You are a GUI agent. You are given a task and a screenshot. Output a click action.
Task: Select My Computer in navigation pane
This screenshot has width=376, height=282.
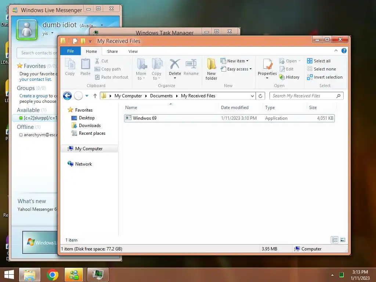click(89, 149)
